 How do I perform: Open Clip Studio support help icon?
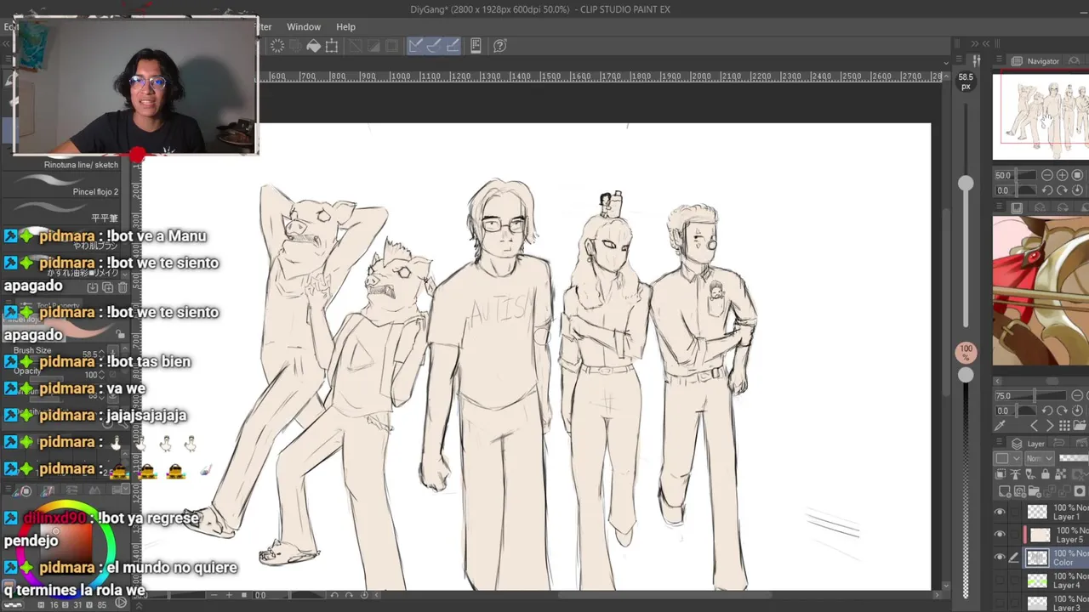coord(500,46)
